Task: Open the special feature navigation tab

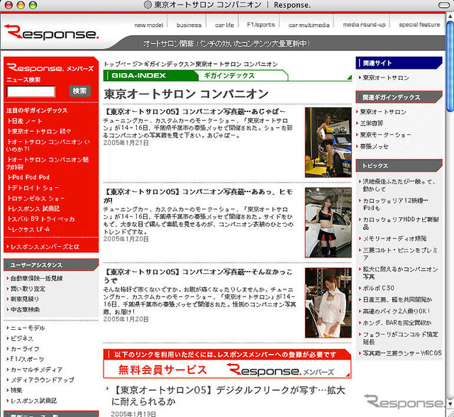Action: [x=419, y=25]
